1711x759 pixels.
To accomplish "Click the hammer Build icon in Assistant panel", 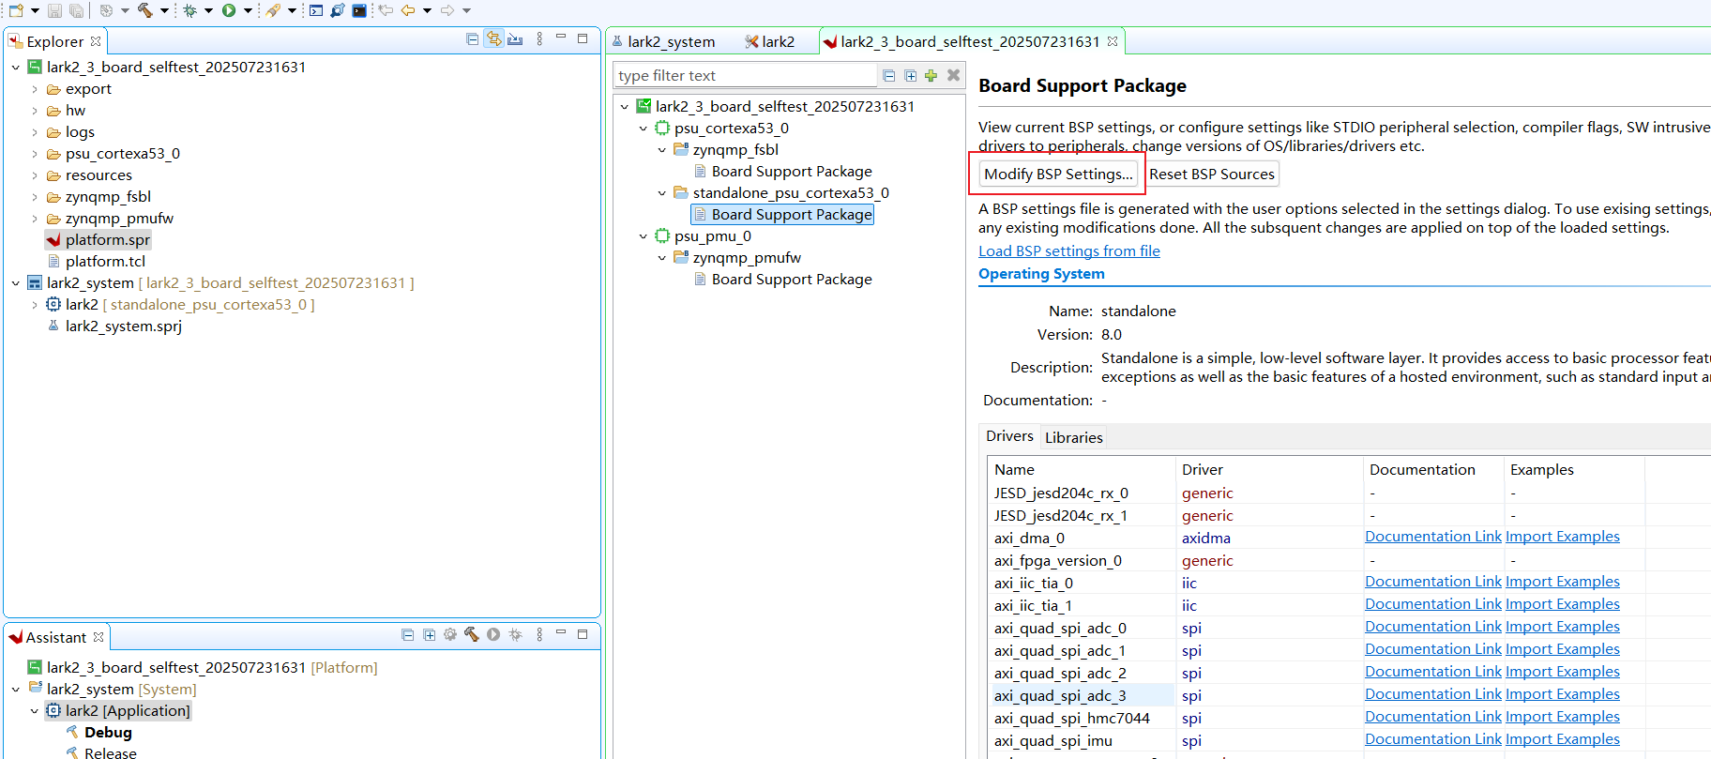I will click(x=472, y=635).
